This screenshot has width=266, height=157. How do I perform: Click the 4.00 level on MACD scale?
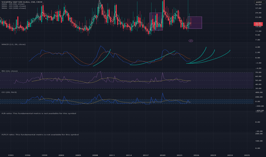[258, 47]
